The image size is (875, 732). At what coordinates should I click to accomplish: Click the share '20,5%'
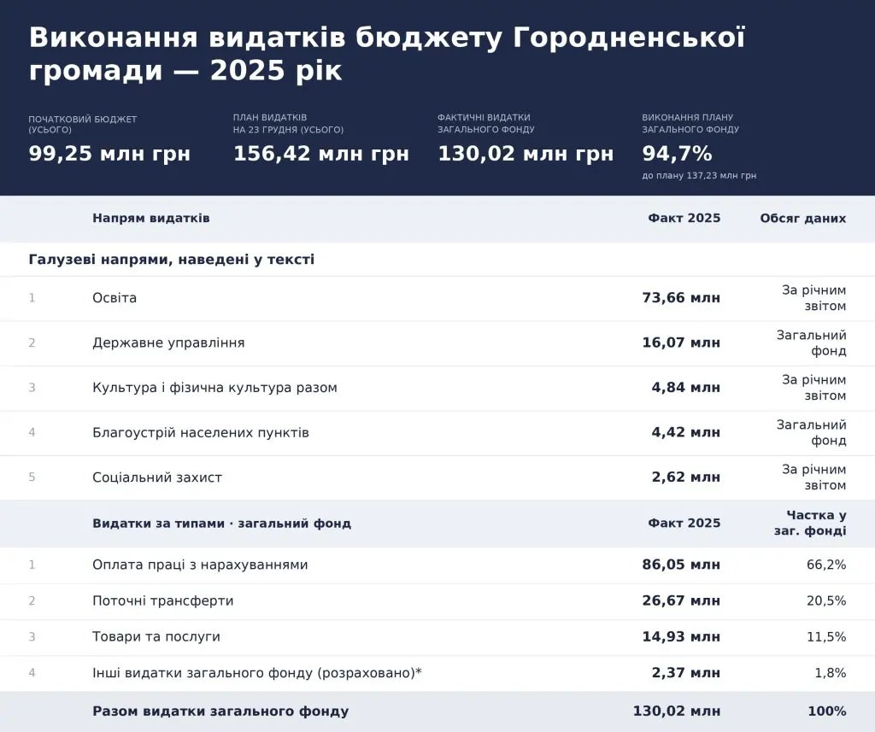click(x=826, y=600)
